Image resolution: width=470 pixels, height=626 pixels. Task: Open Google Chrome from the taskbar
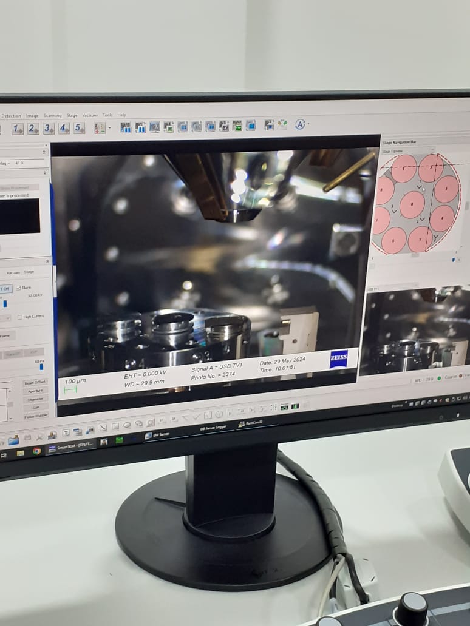pos(36,451)
